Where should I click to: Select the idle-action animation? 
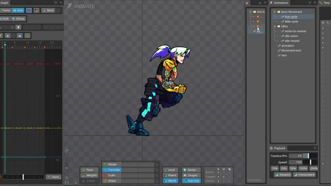(x=291, y=36)
